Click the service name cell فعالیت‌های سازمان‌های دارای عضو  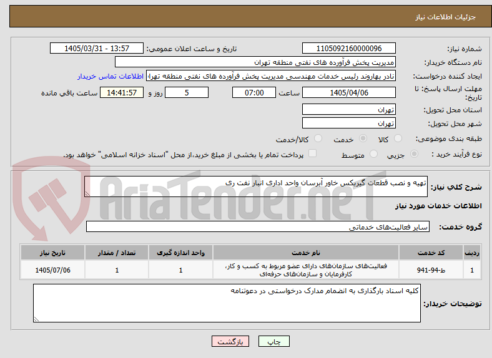click(x=305, y=270)
